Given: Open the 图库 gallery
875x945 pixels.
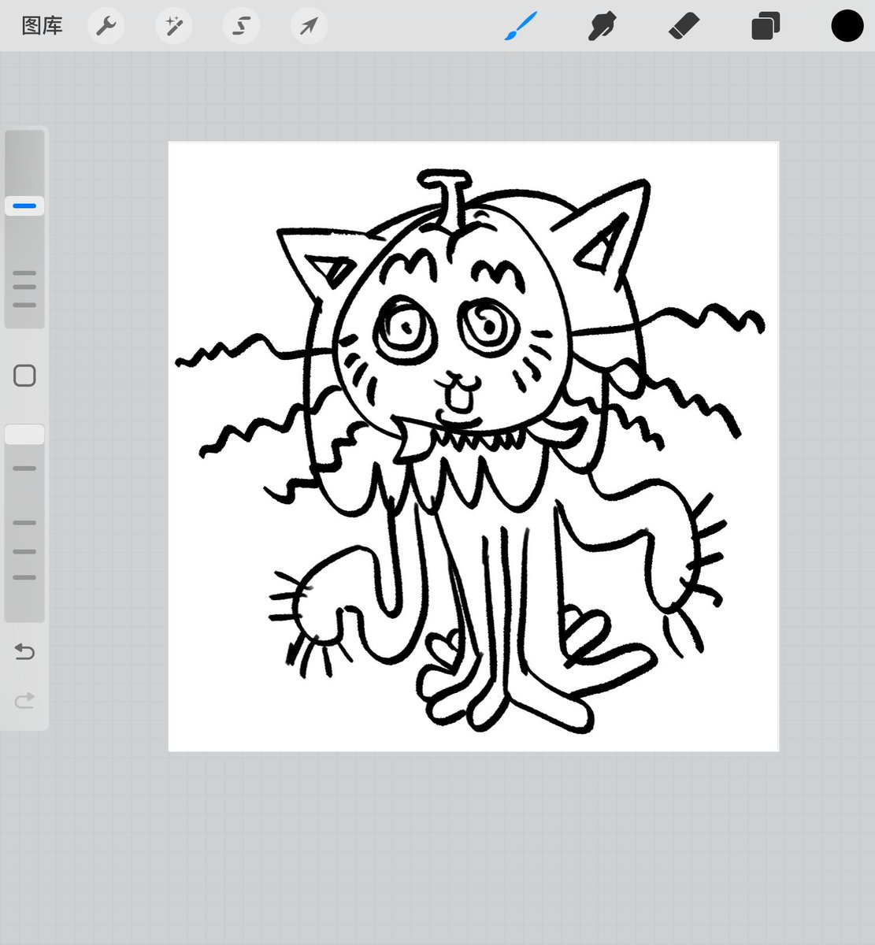Looking at the screenshot, I should (x=42, y=26).
